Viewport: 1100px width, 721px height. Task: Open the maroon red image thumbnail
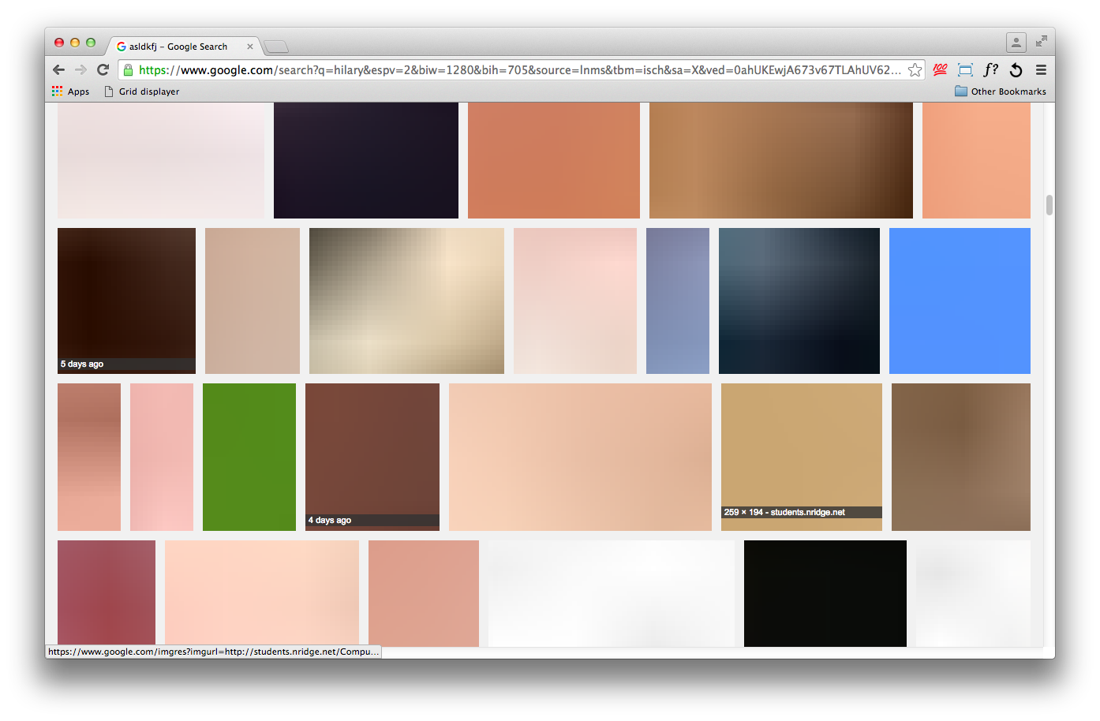[x=107, y=593]
